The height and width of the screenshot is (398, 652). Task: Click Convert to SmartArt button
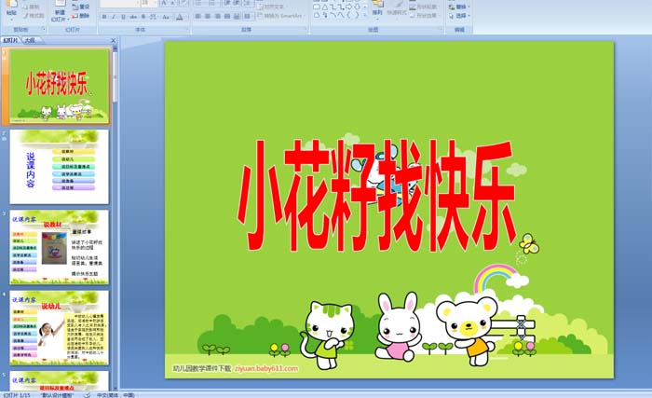pos(280,16)
